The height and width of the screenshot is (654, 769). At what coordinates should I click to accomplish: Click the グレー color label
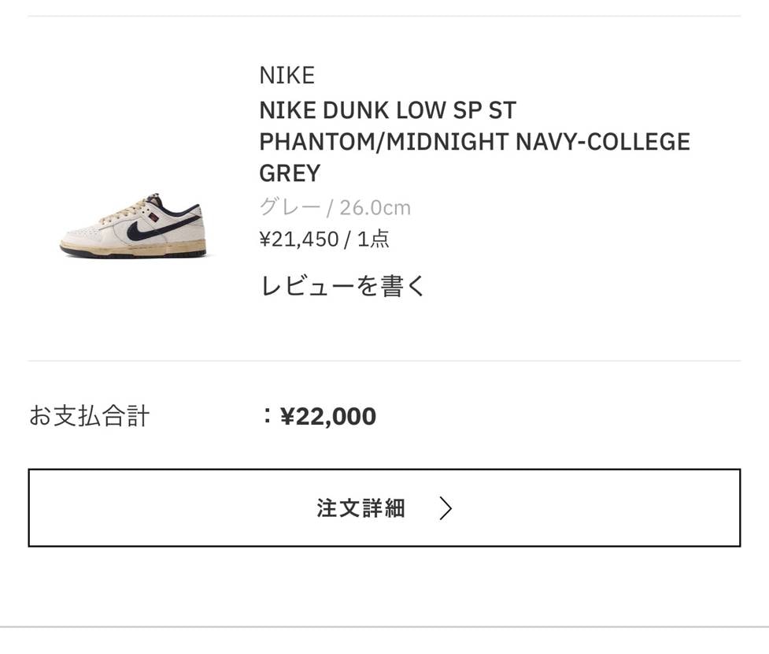click(x=290, y=207)
